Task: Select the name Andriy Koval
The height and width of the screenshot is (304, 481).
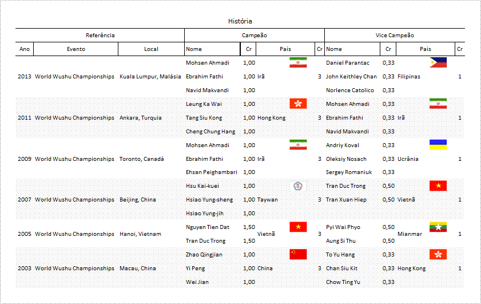Action: pyautogui.click(x=343, y=145)
